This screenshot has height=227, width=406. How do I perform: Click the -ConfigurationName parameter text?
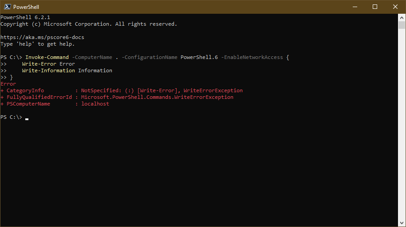pos(150,57)
